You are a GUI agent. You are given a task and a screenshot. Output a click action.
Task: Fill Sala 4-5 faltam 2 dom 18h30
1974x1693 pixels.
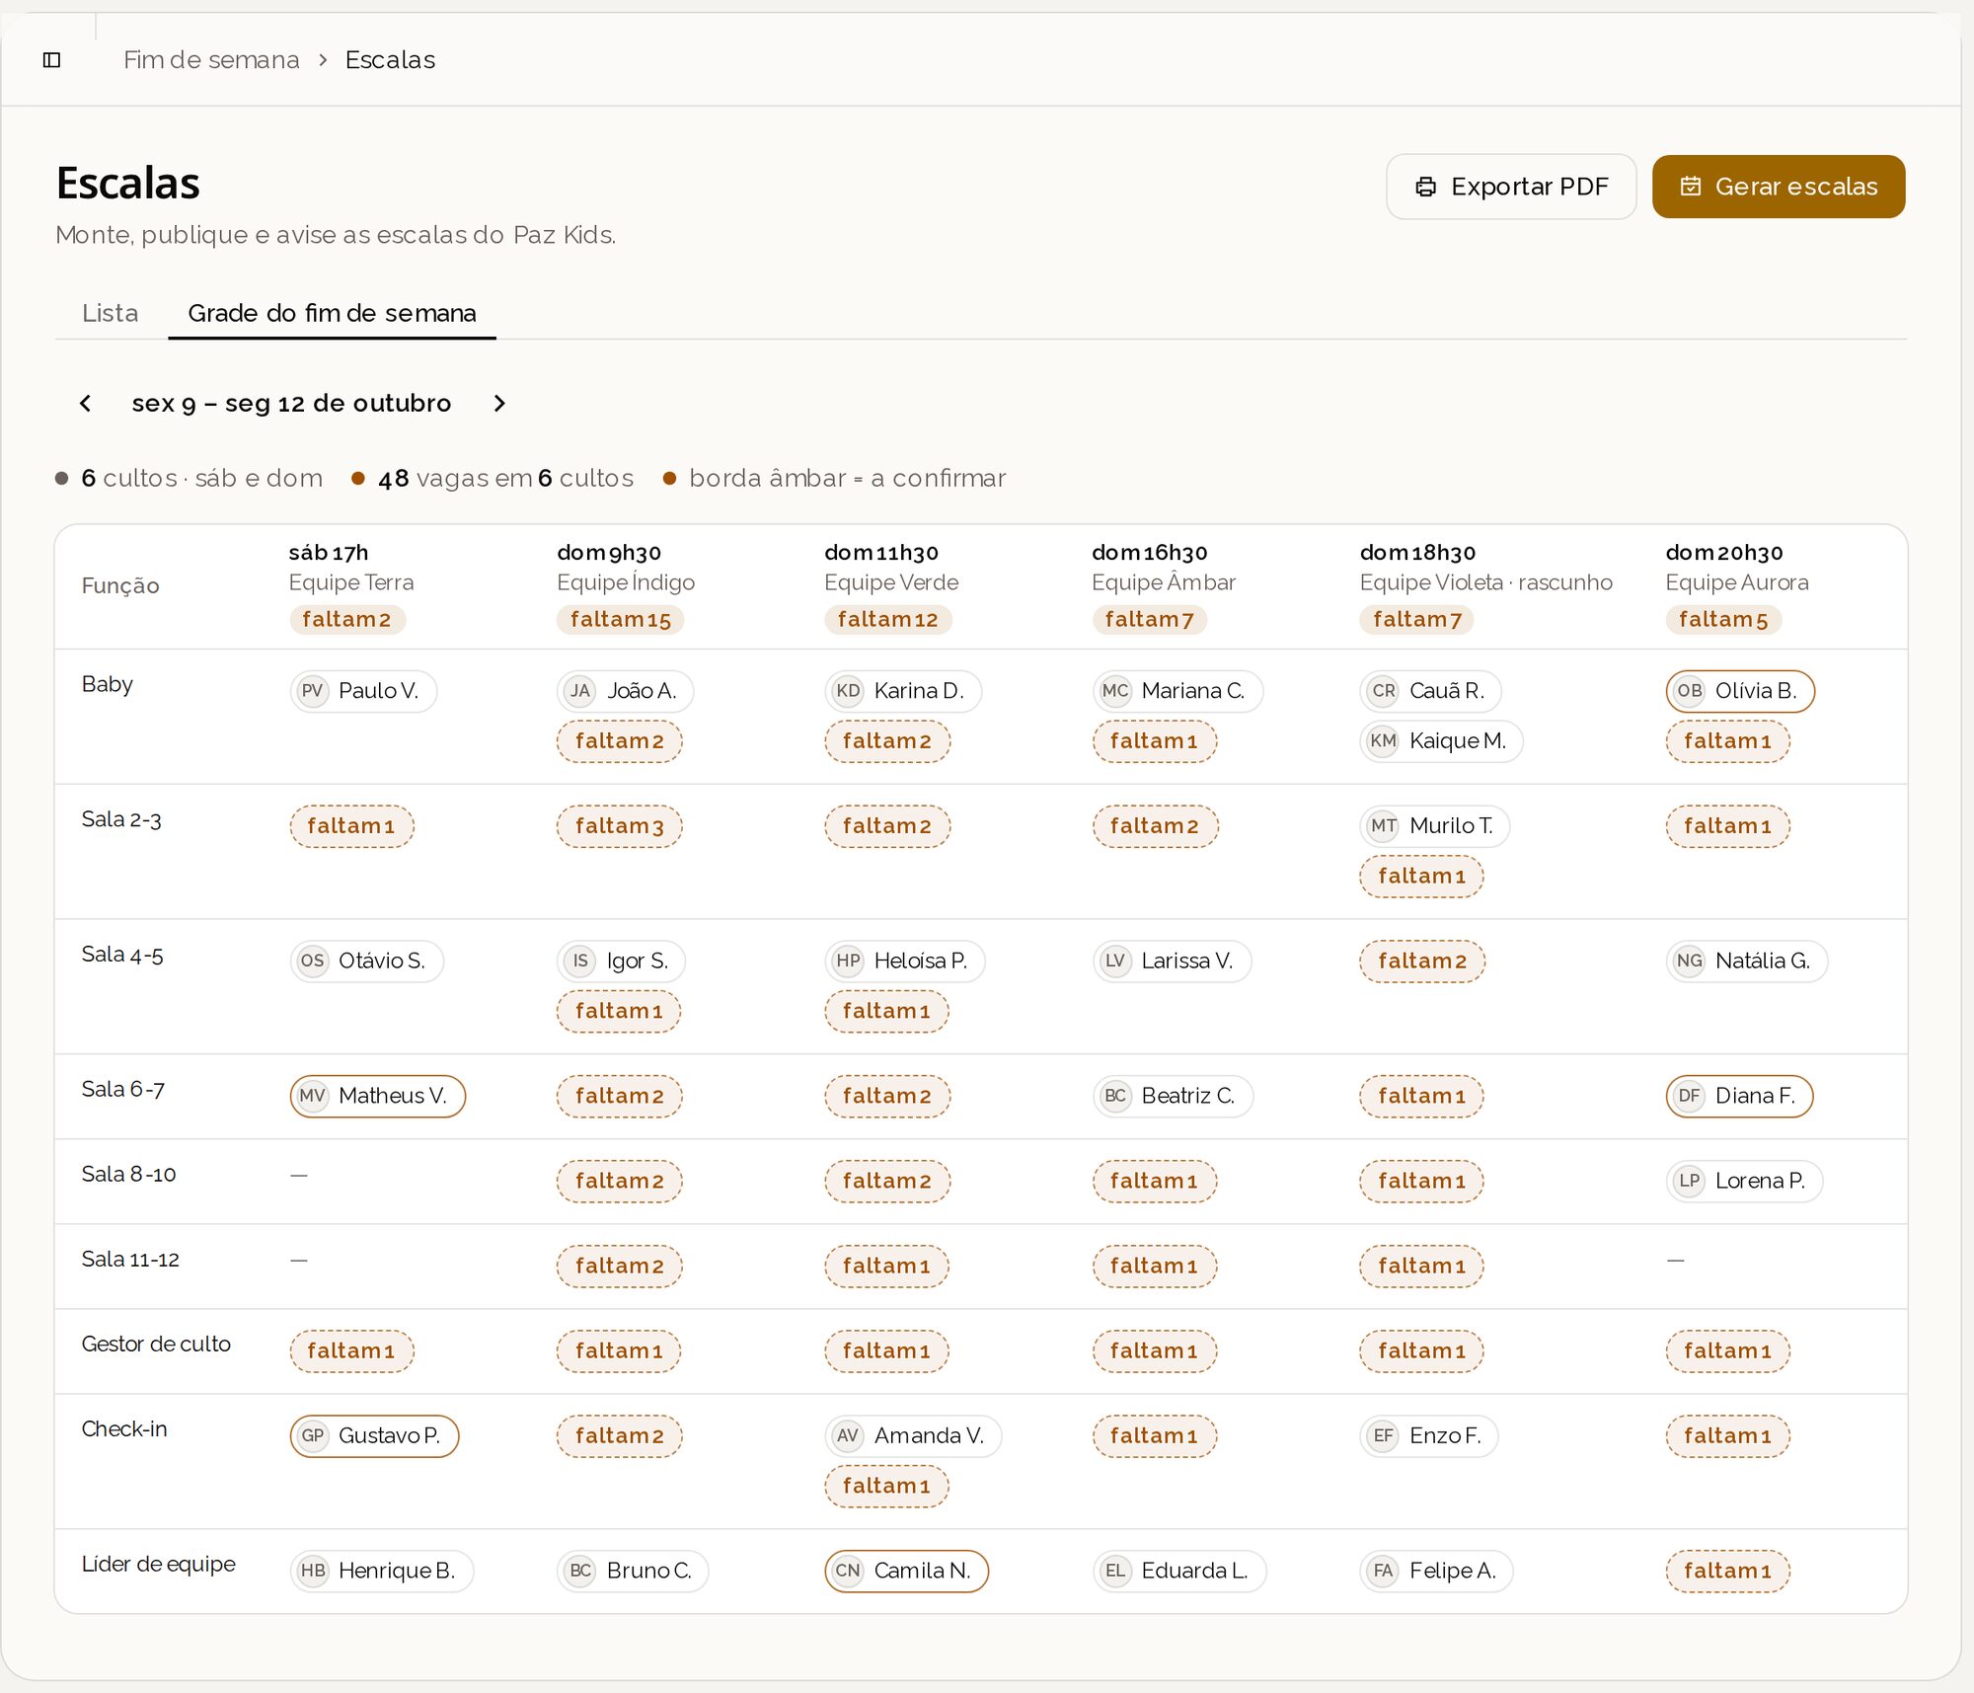tap(1421, 962)
